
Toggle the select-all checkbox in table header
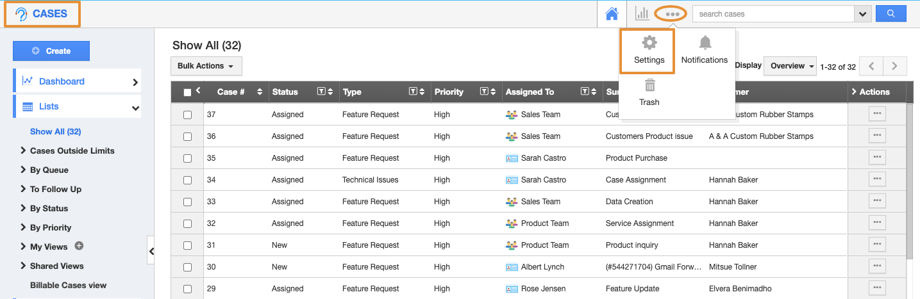coord(187,92)
